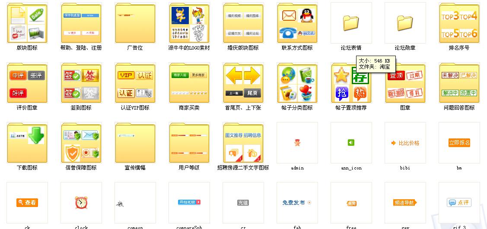Open the 问题回答图标 folder icon
The image size is (487, 229).
tap(459, 83)
